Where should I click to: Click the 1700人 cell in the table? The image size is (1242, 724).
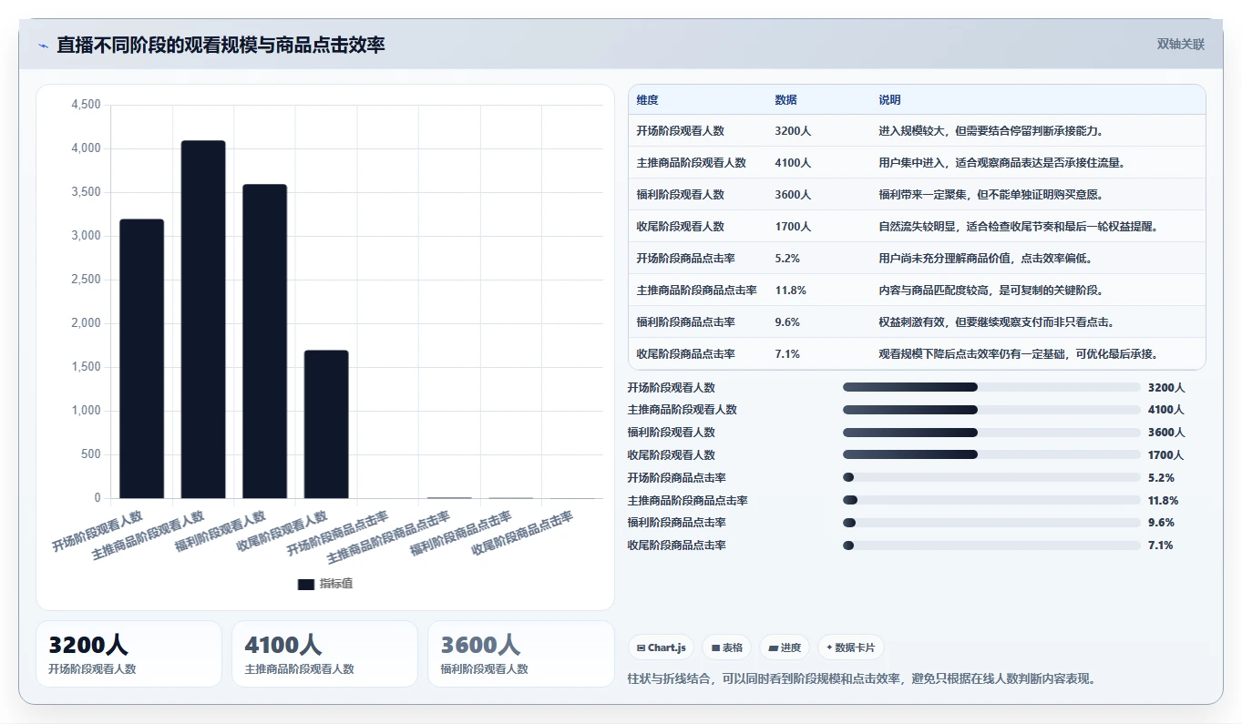click(793, 227)
